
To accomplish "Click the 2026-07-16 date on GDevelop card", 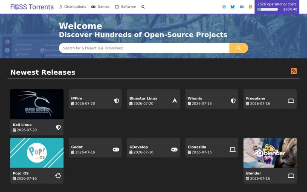I will click(x=143, y=152).
